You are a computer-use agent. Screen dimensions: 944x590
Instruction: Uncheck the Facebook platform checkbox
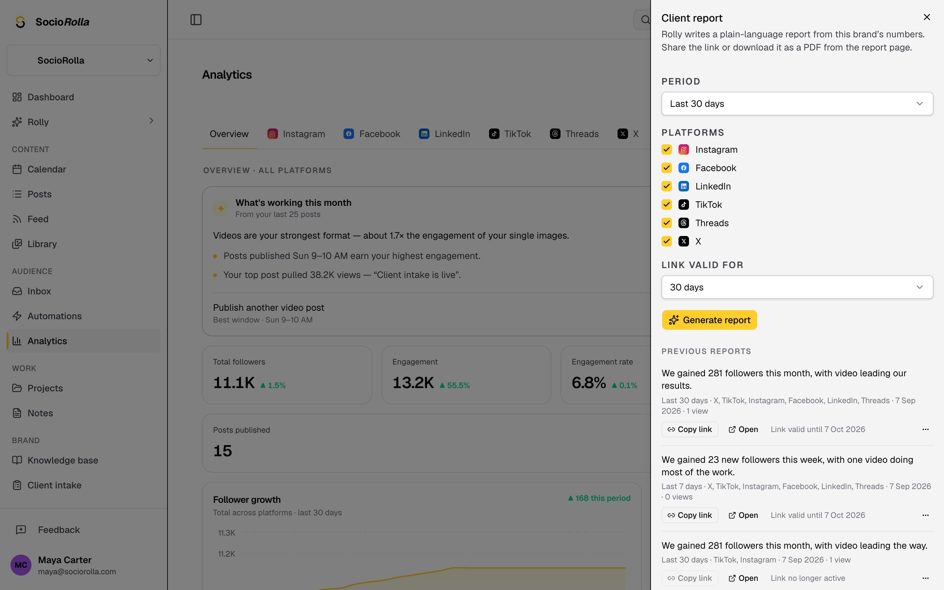coord(667,168)
